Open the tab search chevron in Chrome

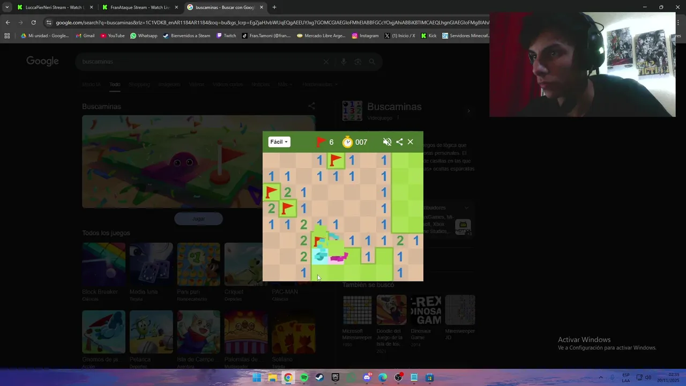tap(7, 8)
